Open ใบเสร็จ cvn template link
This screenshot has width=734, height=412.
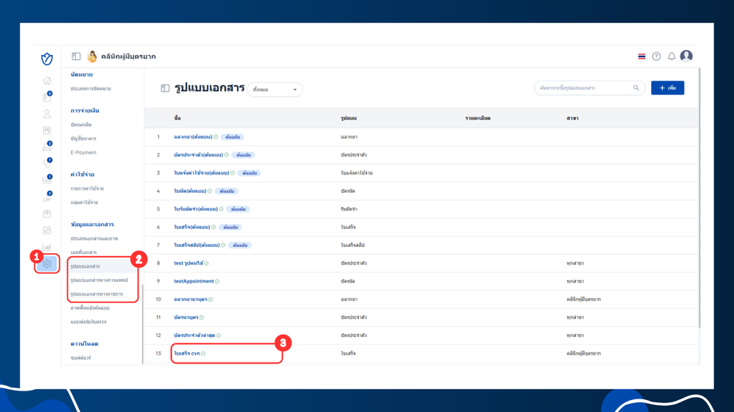(x=187, y=354)
